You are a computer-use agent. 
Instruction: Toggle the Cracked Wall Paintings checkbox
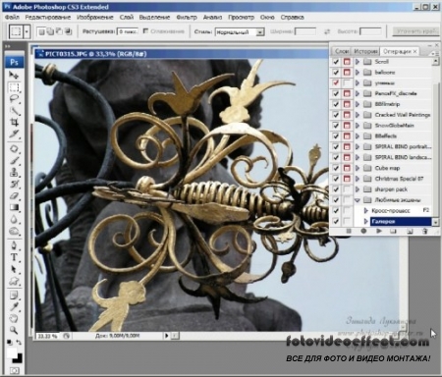pos(336,115)
